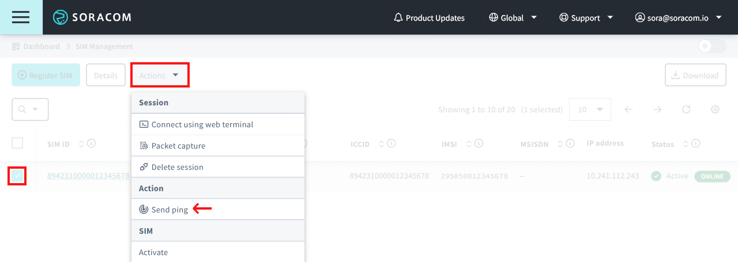Click the SORACOM logo
Screen dimensions: 738x262
click(92, 17)
